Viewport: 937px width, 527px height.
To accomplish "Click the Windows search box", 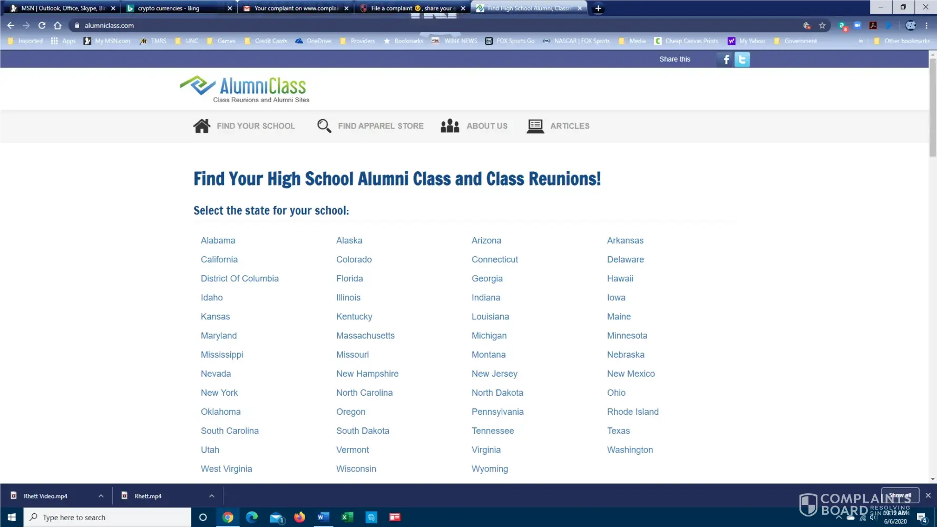I will 108,518.
